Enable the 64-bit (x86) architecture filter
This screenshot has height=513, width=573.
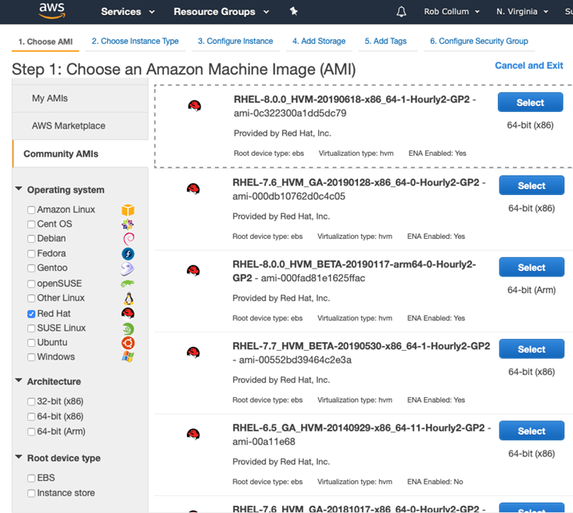(x=31, y=416)
